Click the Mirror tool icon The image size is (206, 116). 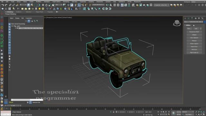pos(107,5)
